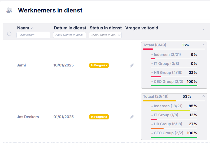Viewport: 210px width, 143px height.
Task: Open the Jarni employee name
Action: point(21,65)
